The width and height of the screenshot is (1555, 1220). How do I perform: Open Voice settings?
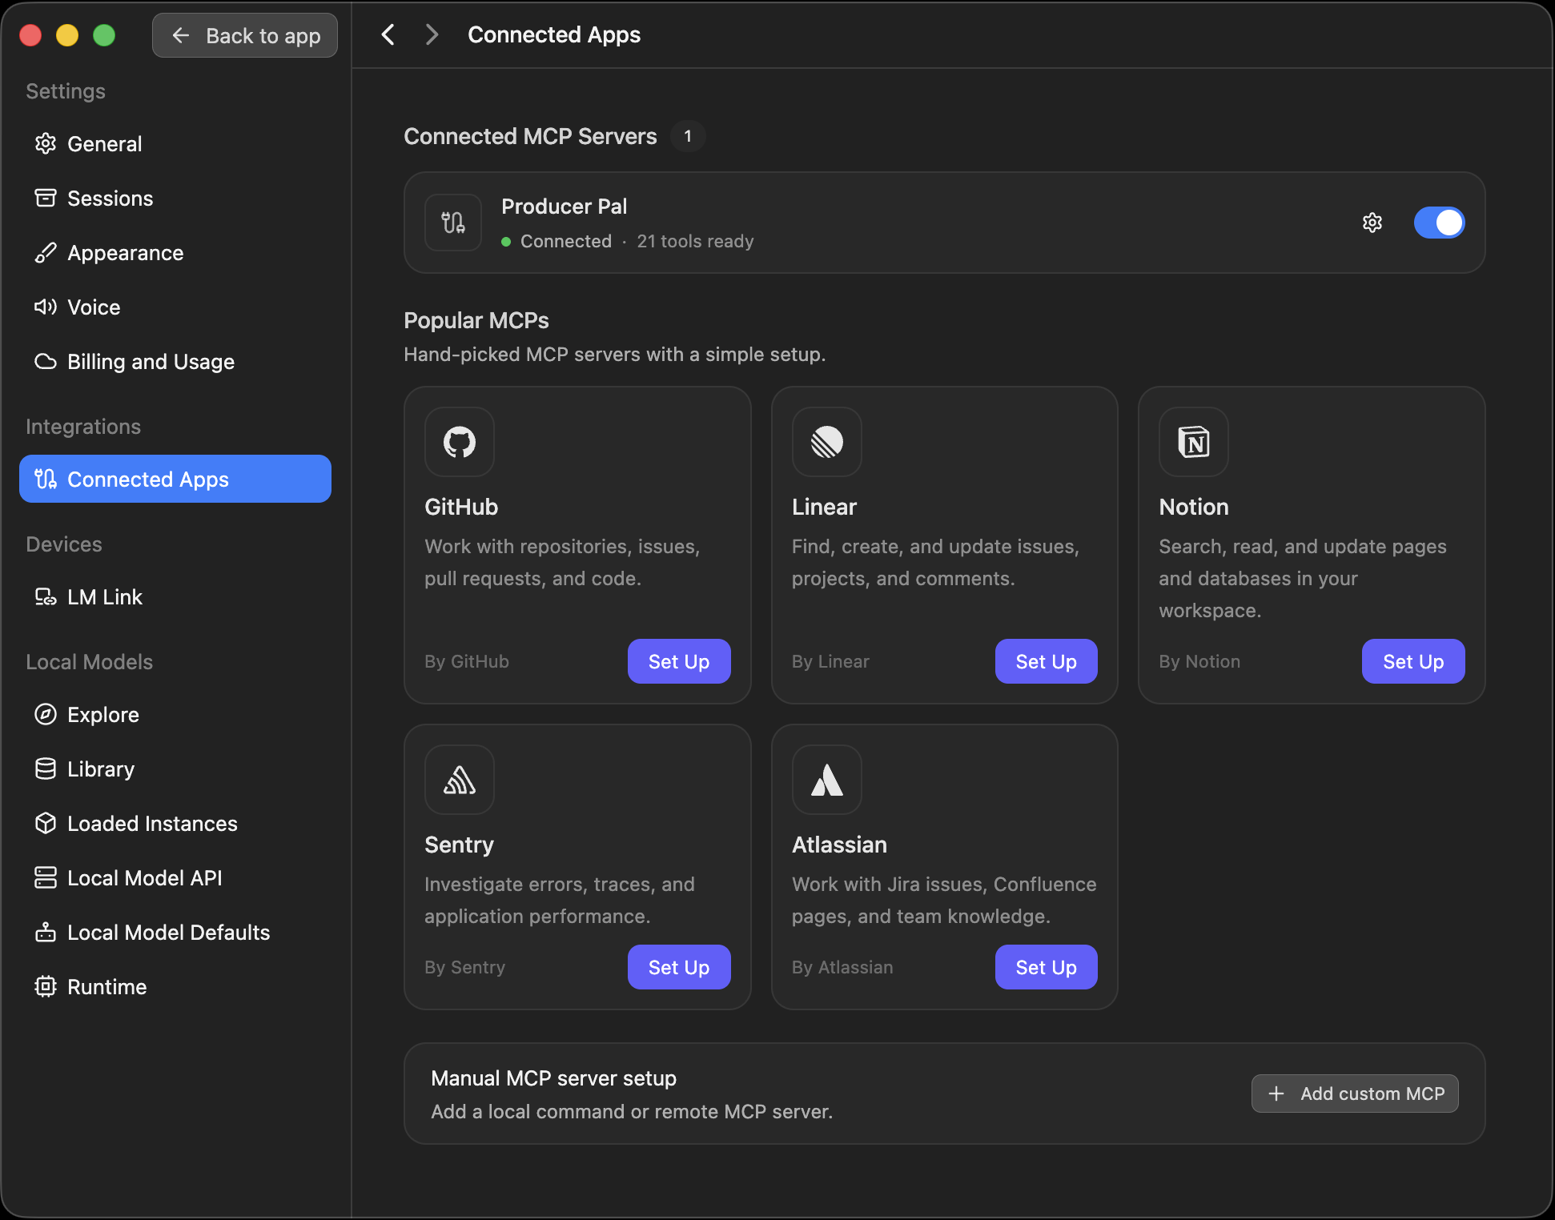(x=175, y=307)
